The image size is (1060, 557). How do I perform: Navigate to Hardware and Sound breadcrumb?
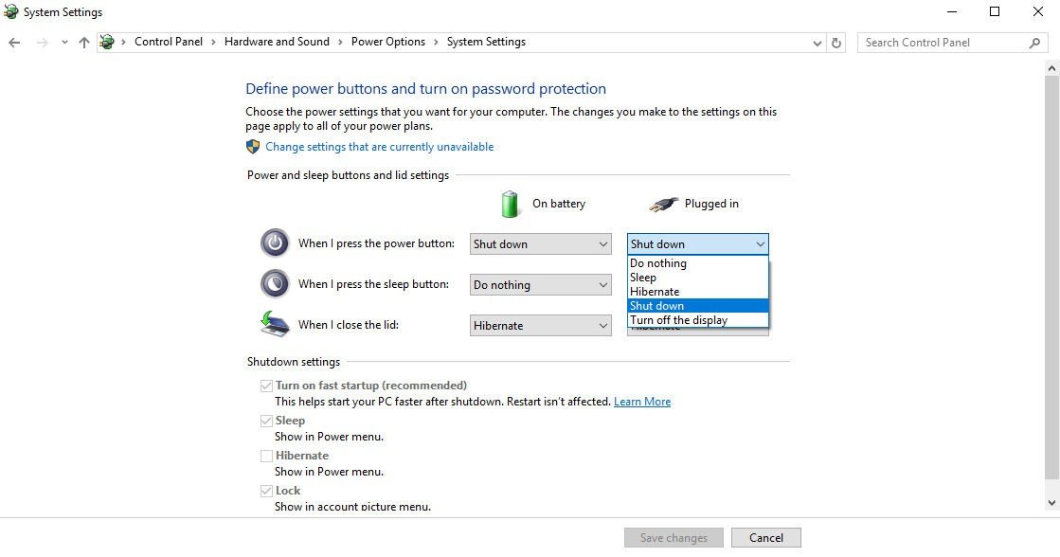277,42
